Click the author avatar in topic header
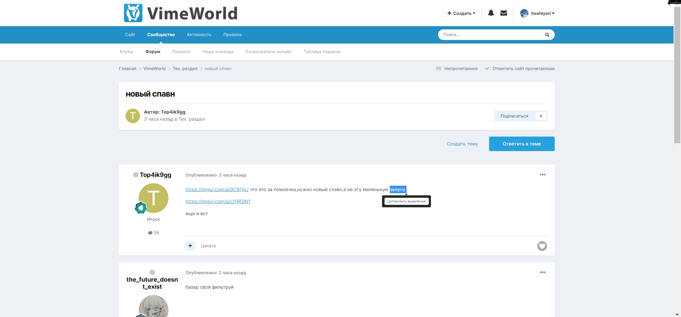Viewport: 681px width, 317px height. pos(133,116)
